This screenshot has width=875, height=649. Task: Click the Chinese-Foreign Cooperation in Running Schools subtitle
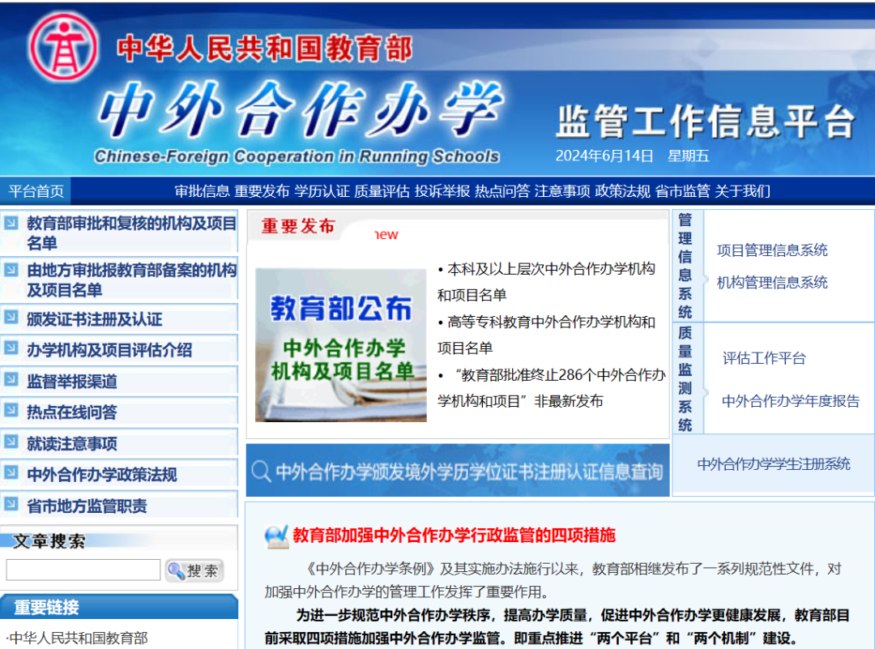297,156
